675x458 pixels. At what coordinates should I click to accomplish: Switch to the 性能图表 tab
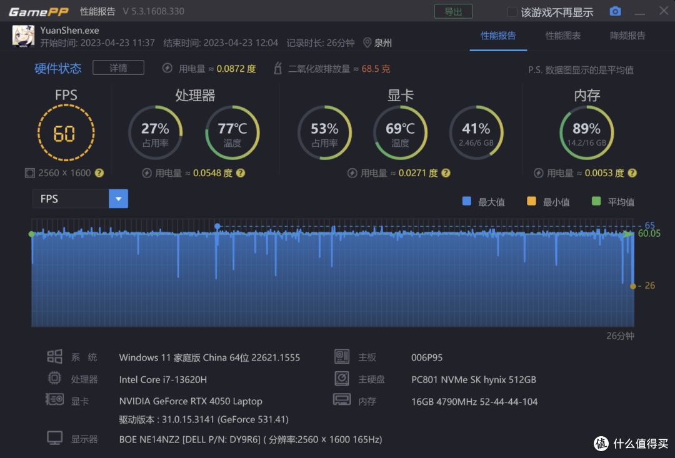click(562, 36)
